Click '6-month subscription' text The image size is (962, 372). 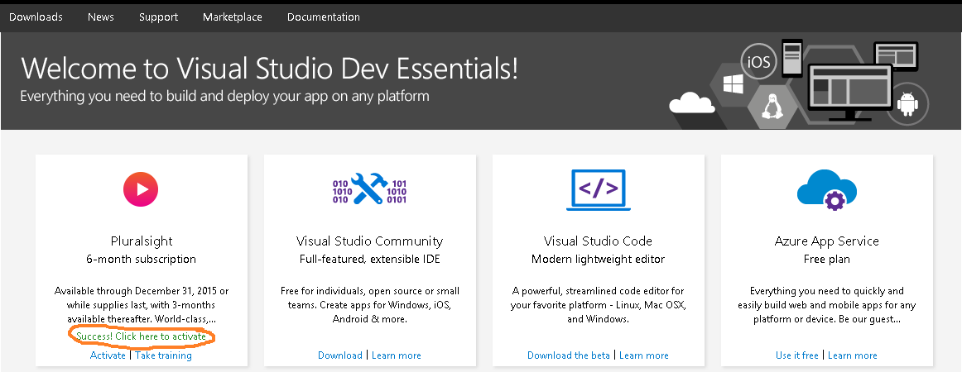pyautogui.click(x=141, y=260)
